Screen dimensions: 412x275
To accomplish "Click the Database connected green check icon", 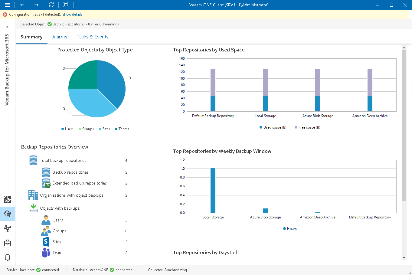I will (112, 270).
